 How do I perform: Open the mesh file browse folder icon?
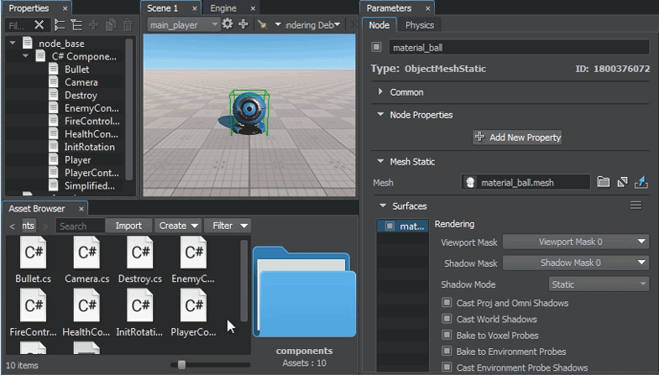pyautogui.click(x=603, y=182)
